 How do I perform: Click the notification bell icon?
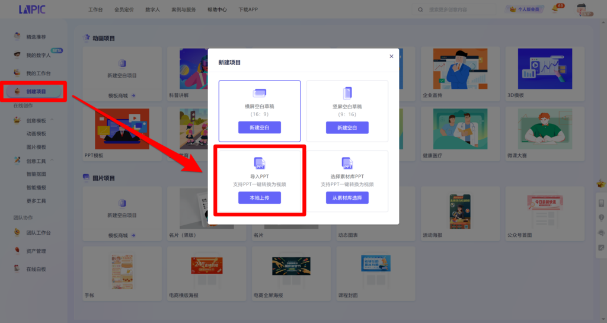click(555, 9)
